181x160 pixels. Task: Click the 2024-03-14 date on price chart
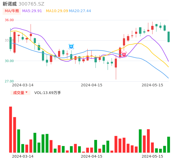click(23, 85)
